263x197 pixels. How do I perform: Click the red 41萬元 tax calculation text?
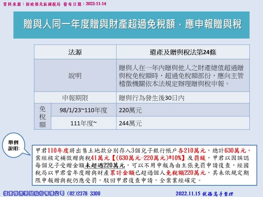click(x=98, y=158)
